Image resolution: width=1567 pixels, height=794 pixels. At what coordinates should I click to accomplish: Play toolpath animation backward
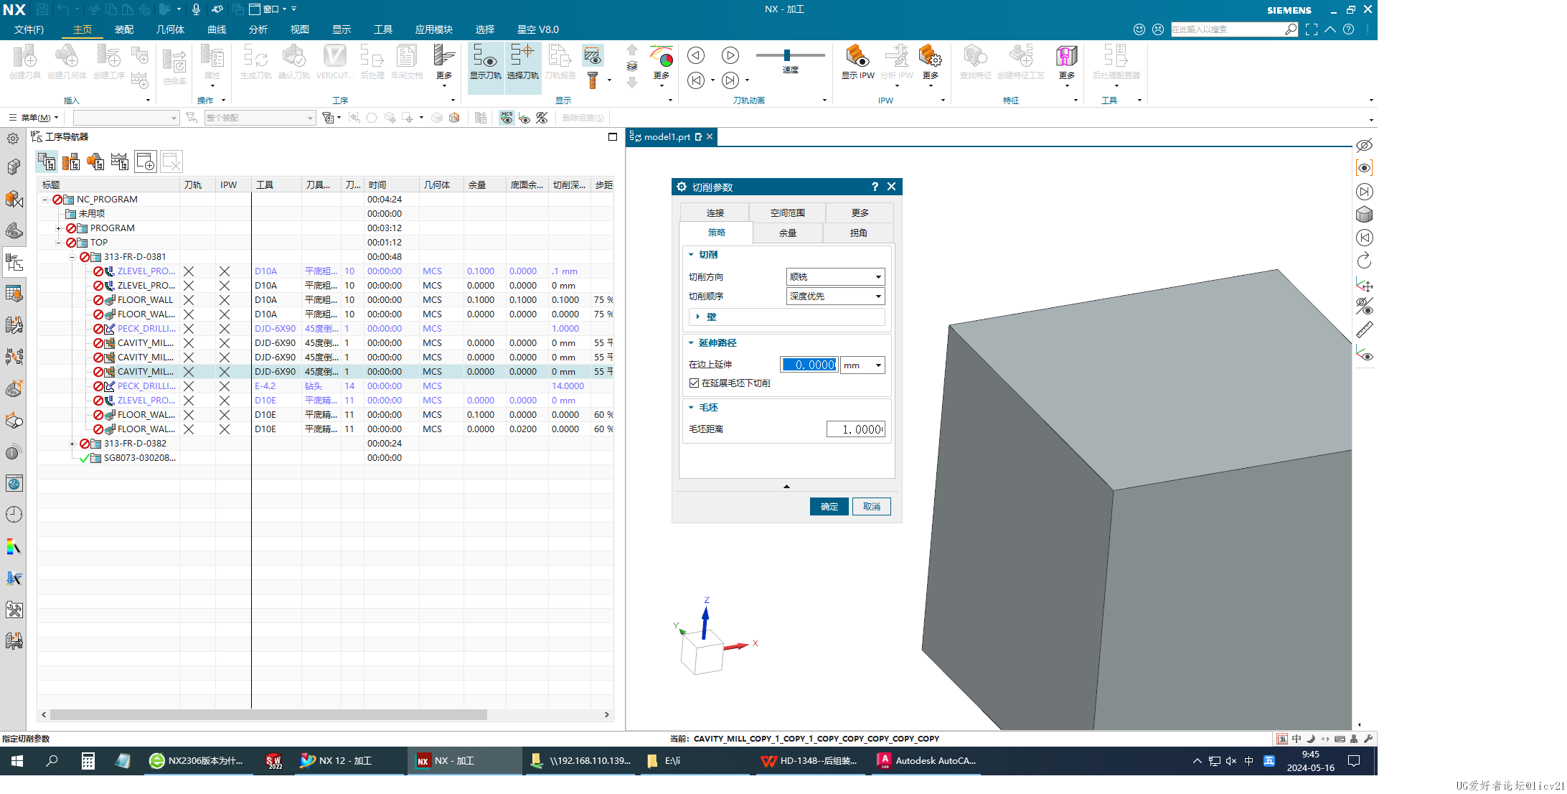[696, 55]
